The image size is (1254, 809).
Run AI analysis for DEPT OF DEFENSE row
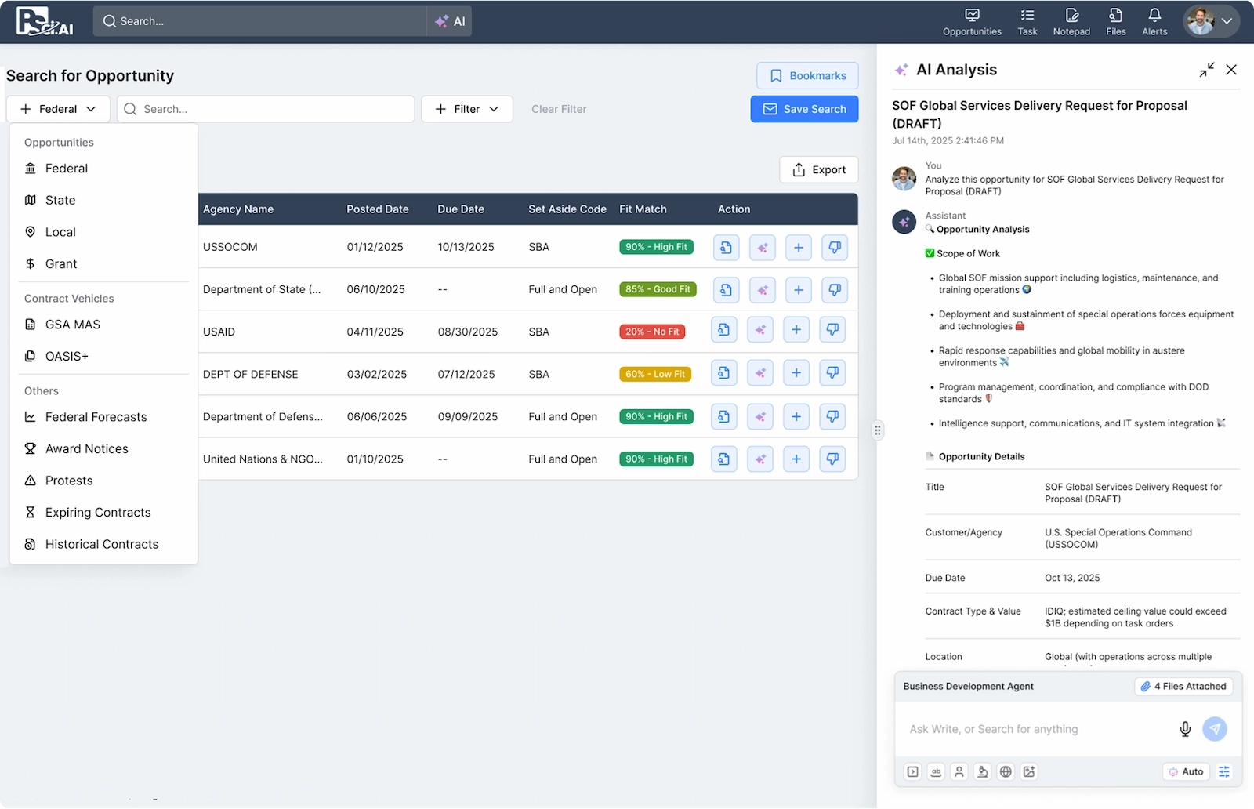[760, 373]
